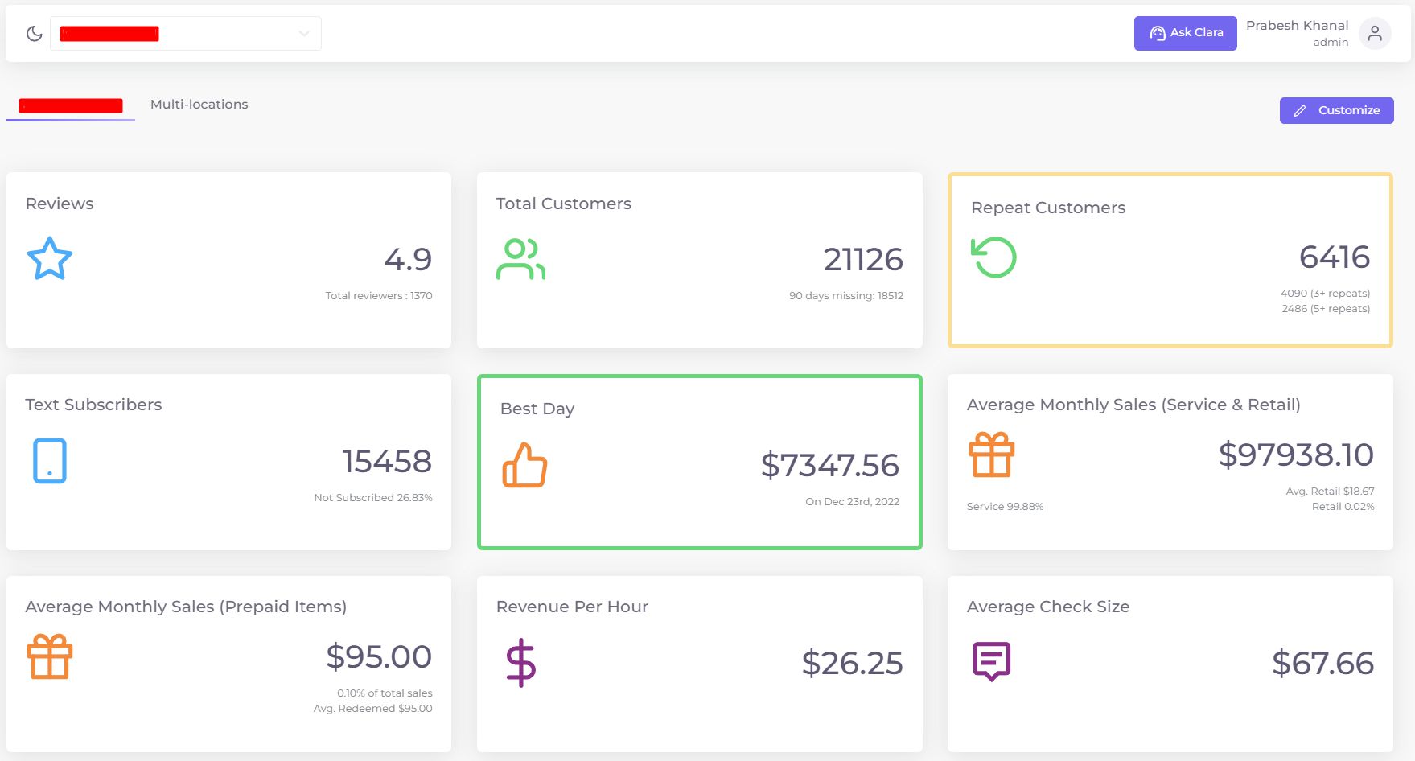Viewport: 1415px width, 761px height.
Task: Click the gift icon on Average Monthly Sales card
Action: [x=992, y=454]
